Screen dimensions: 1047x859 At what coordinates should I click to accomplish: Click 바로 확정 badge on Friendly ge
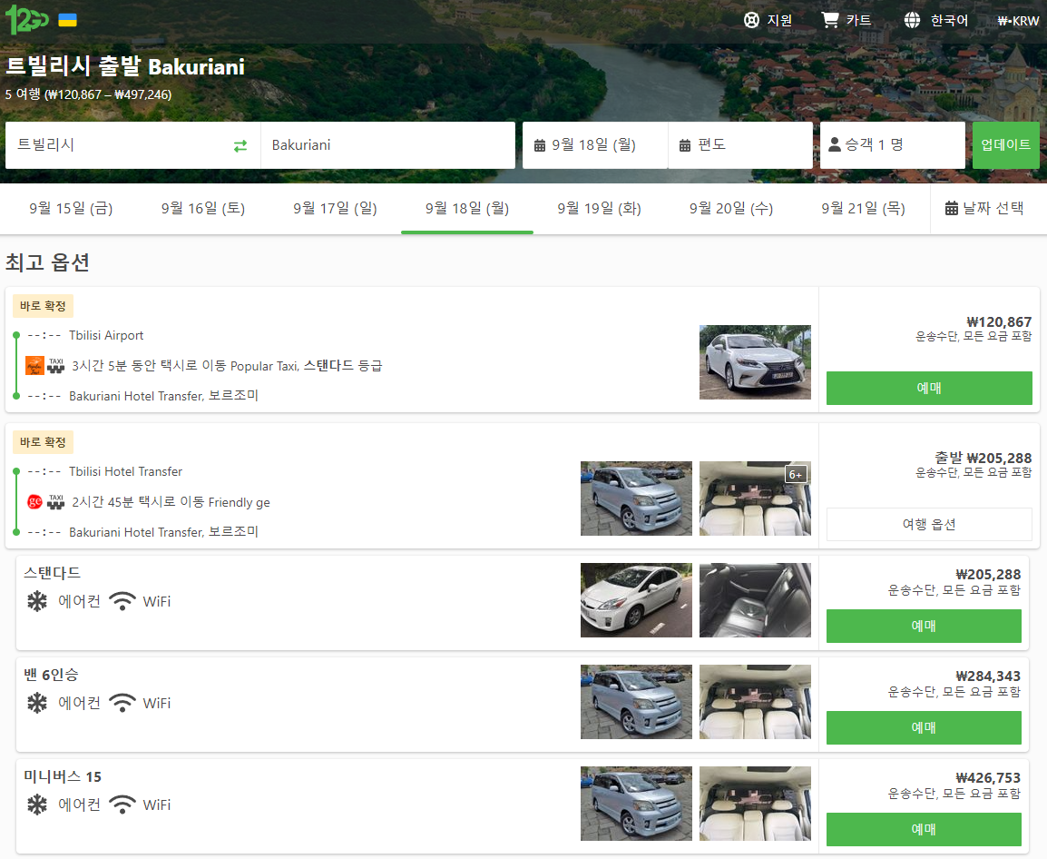[x=43, y=442]
